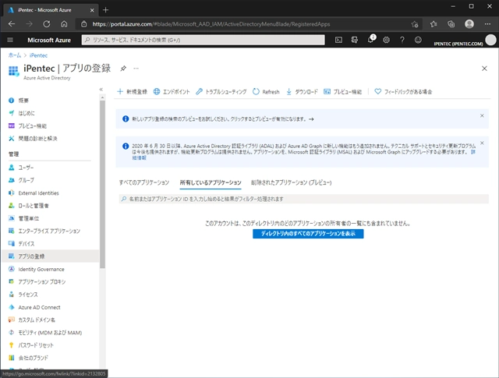Open browser settings and more menu
Viewport: 499px width, 378px height.
(487, 24)
